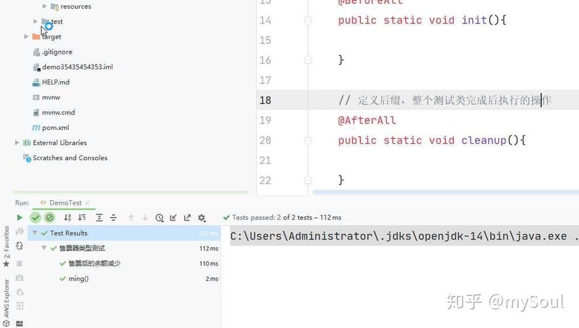This screenshot has height=328, width=579.
Task: Fold the cleanup() method at line 20
Action: (308, 140)
